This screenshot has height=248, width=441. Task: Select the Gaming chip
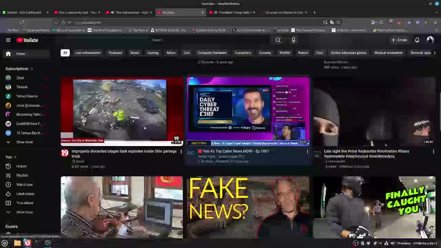[x=153, y=53]
